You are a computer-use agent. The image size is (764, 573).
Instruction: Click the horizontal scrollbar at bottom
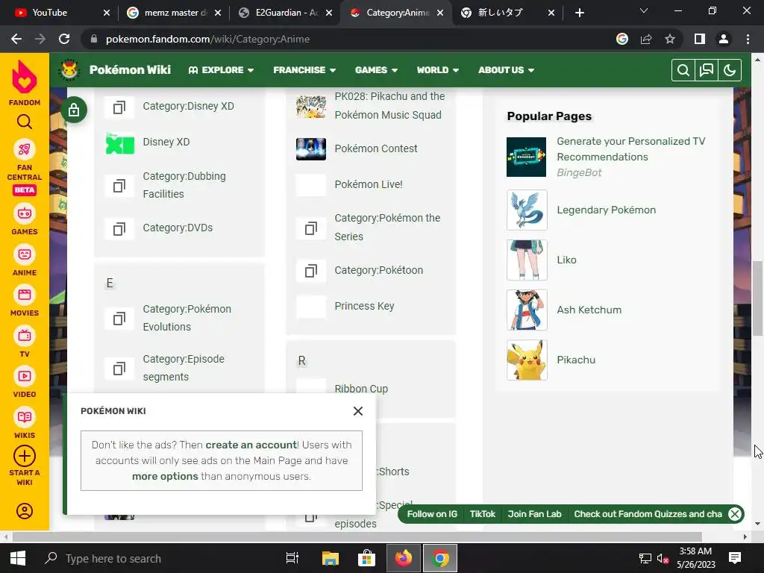(357, 536)
